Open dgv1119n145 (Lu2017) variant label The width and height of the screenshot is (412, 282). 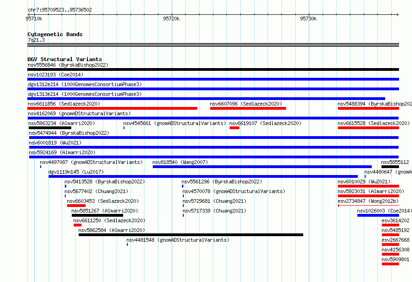[76, 172]
